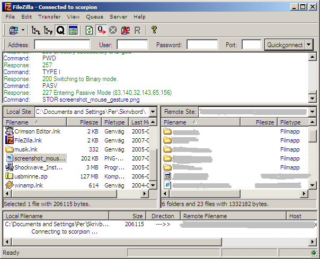
Task: Sort remote files by Filetype column
Action: tap(293, 122)
